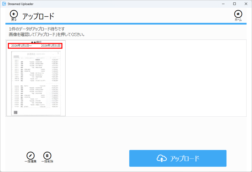Click the 戻る text label
This screenshot has width=252, height=172.
point(14,20)
